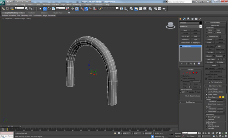
Task: Switch to the Object Paint ribbon tab
Action: coord(58,13)
